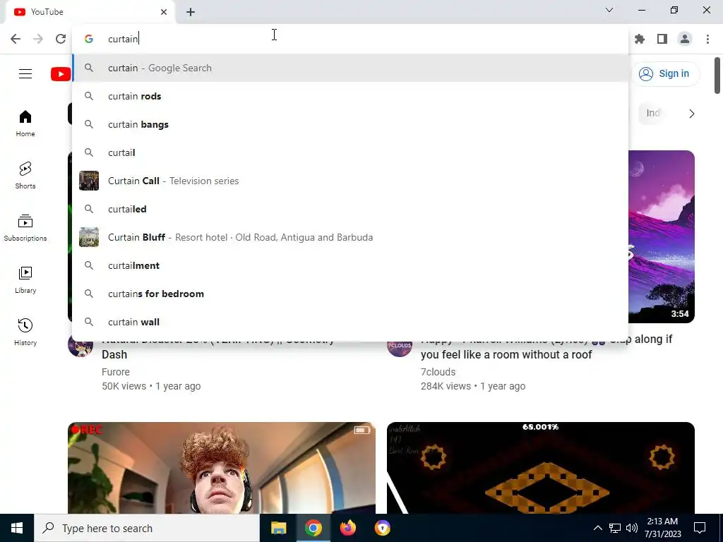723x542 pixels.
Task: Toggle the Chrome side panel icon
Action: (662, 39)
